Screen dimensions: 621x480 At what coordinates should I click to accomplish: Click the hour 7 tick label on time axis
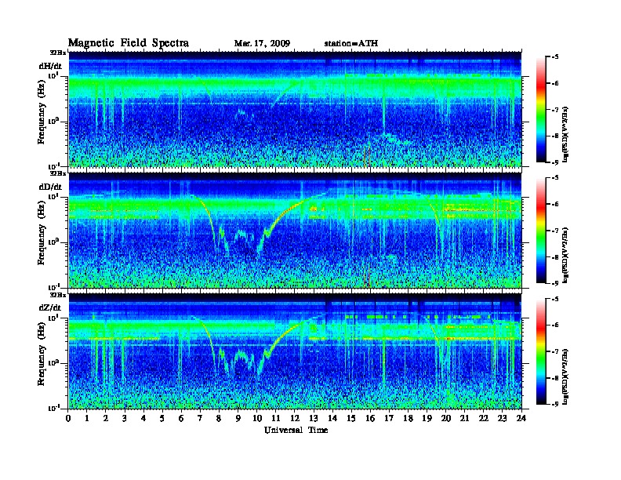click(x=201, y=418)
